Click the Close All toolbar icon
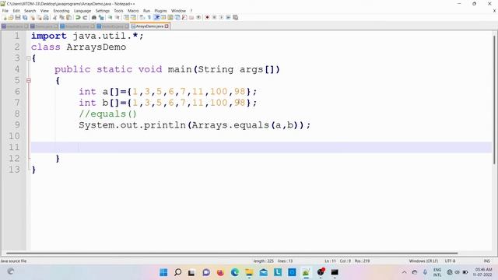This screenshot has height=280, width=498. (x=39, y=17)
